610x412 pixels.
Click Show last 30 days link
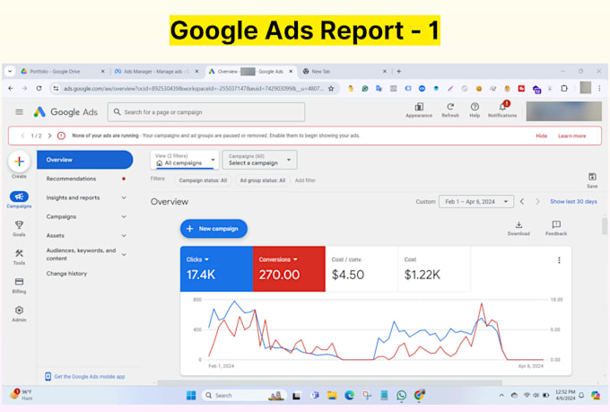573,201
